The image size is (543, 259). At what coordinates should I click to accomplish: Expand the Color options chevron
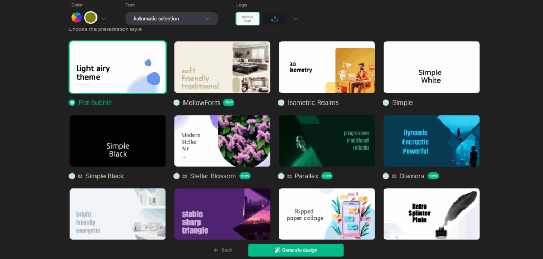click(x=103, y=19)
